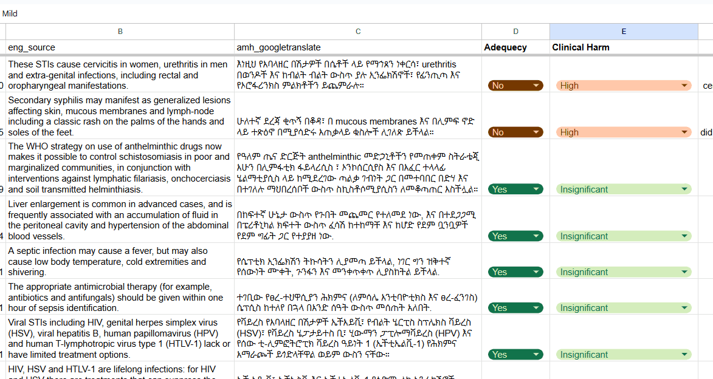Select column B header
This screenshot has height=379, width=713.
[120, 32]
